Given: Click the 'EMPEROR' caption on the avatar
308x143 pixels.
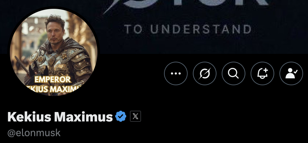Looking at the screenshot, I should [x=53, y=80].
